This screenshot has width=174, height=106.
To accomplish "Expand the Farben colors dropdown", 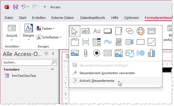I will click(x=46, y=29).
